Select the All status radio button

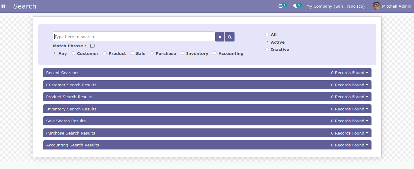pos(267,34)
